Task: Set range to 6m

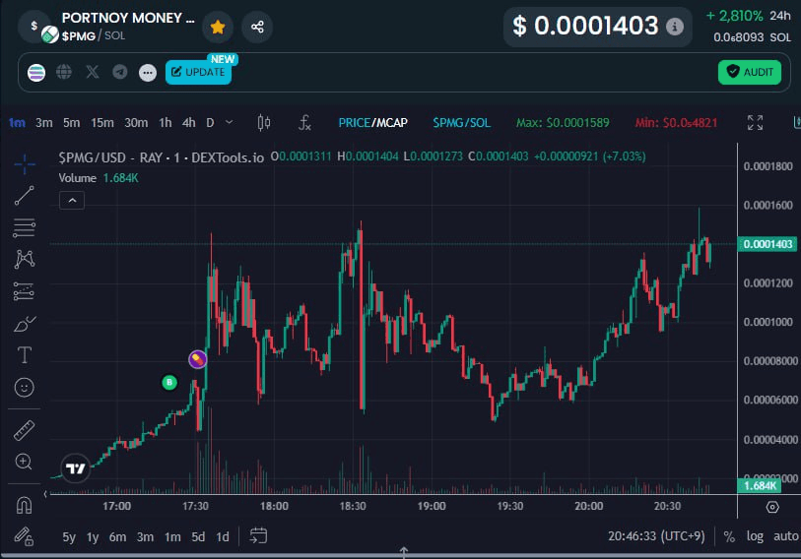Action: click(117, 536)
